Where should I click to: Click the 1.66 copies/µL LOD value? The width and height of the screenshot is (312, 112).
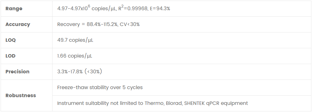tap(75, 56)
